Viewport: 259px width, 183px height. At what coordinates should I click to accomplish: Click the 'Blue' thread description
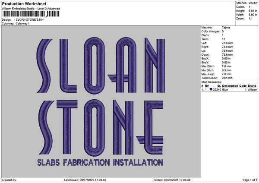(225, 90)
